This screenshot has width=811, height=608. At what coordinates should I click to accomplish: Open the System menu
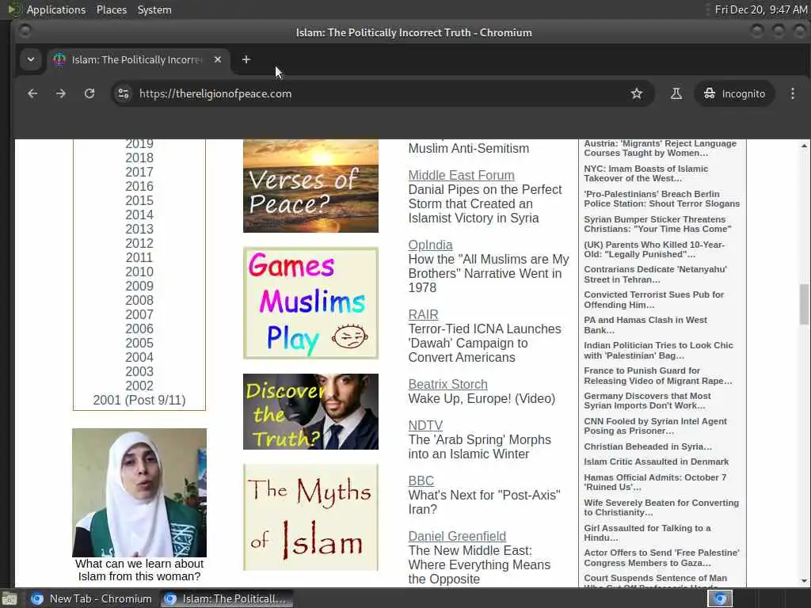pos(154,9)
